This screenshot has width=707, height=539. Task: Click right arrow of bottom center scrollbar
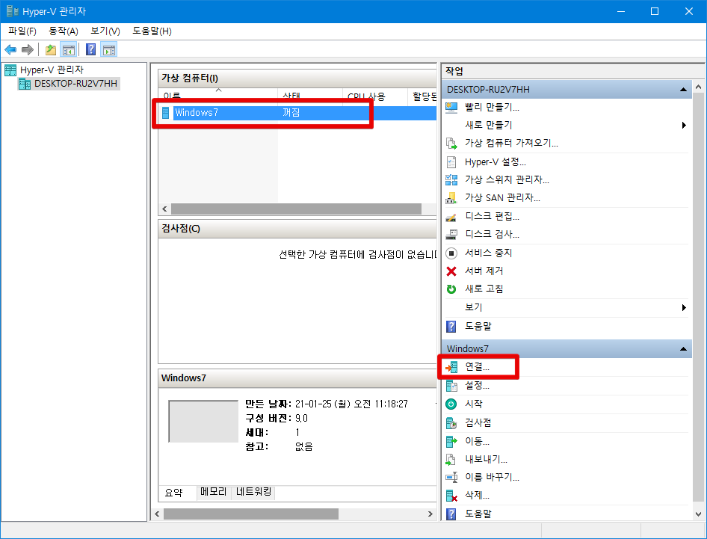pos(430,514)
